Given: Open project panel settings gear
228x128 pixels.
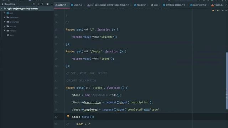Looking at the screenshot, I should [x=47, y=4].
